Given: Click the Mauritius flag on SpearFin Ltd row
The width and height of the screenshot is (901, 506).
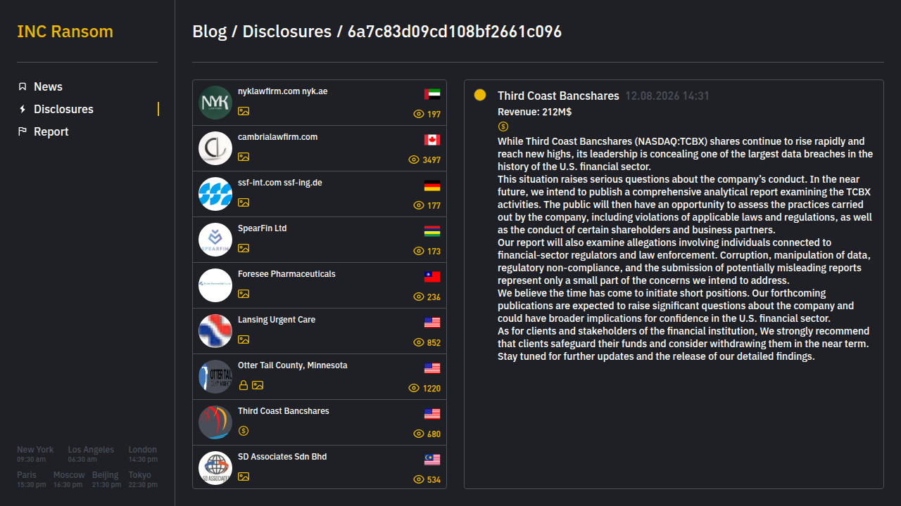Looking at the screenshot, I should (x=432, y=231).
